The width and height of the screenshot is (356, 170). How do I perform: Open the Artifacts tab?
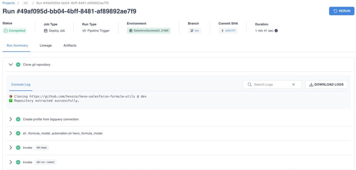(x=70, y=46)
